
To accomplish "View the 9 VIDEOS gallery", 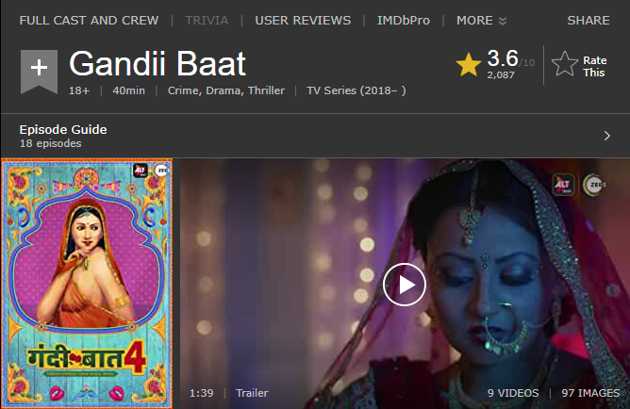I will [x=513, y=393].
